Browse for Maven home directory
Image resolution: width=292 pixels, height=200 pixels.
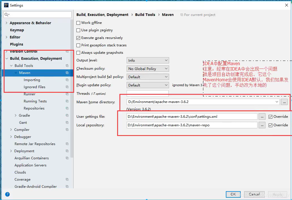(x=284, y=102)
